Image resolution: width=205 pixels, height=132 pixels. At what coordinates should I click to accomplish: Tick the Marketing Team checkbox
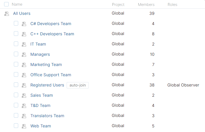[x=16, y=64]
